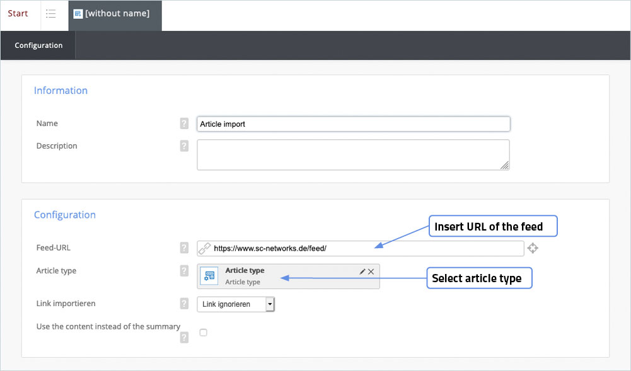Enable Use the content instead of summary checkbox
The height and width of the screenshot is (371, 631).
[203, 333]
